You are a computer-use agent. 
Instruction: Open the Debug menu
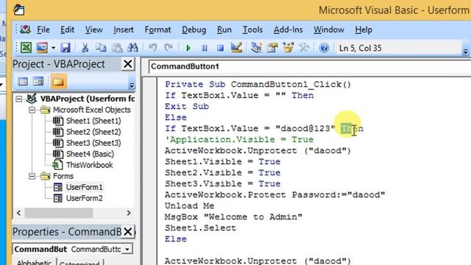pyautogui.click(x=194, y=29)
